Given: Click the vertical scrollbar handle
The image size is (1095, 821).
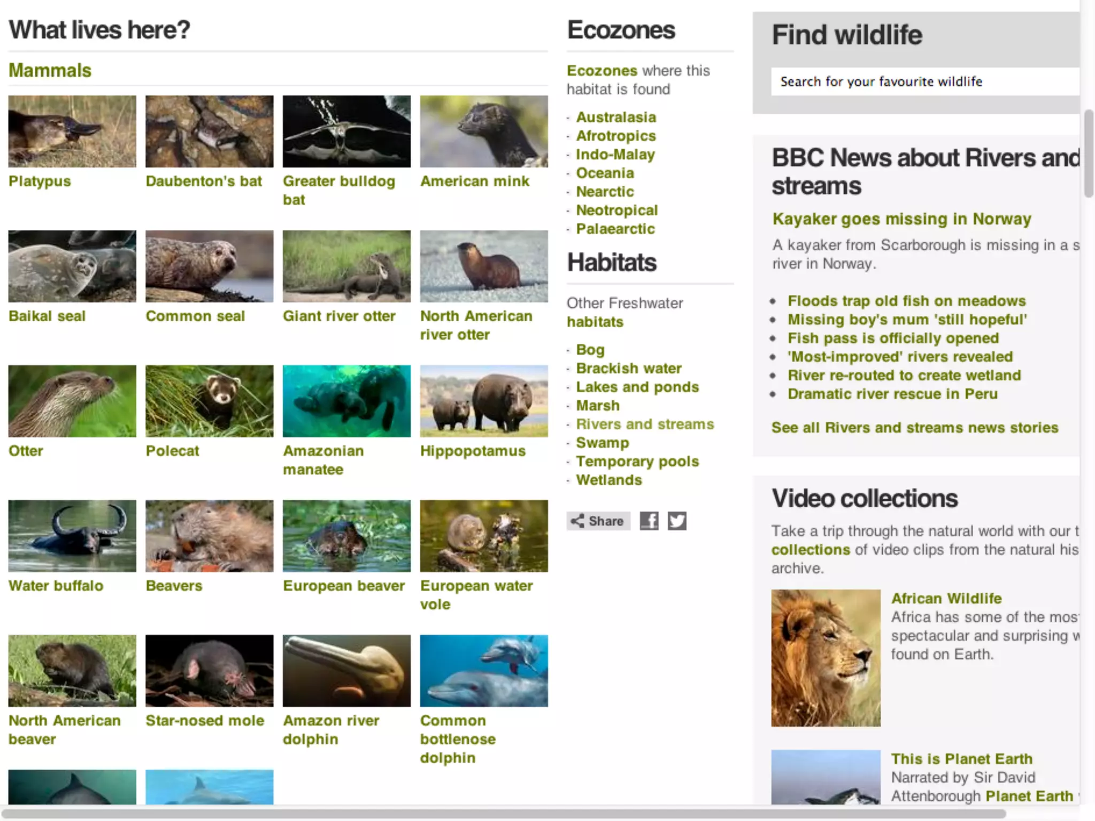Looking at the screenshot, I should [x=1089, y=154].
